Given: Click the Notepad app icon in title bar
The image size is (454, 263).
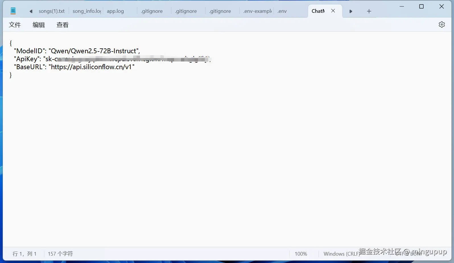Looking at the screenshot, I should click(x=13, y=11).
